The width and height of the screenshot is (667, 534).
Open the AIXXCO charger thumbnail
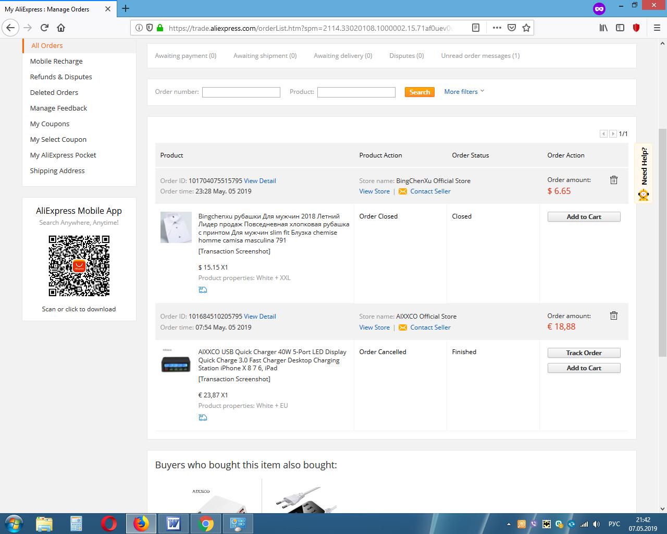176,363
